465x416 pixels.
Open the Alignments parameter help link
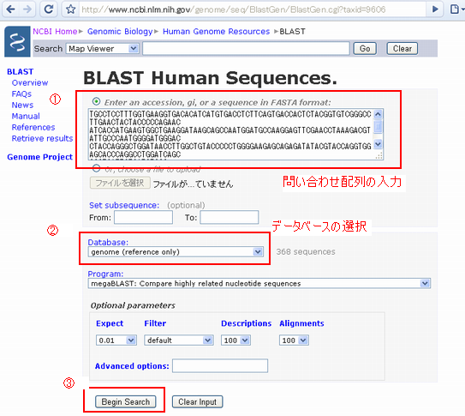point(301,323)
